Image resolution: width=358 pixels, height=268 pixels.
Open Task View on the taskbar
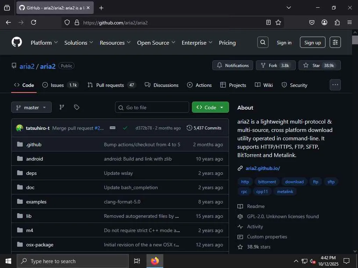click(x=137, y=261)
